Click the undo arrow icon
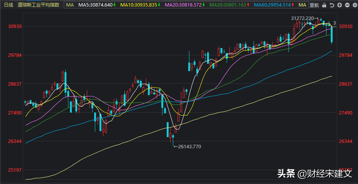 pyautogui.click(x=331, y=5)
